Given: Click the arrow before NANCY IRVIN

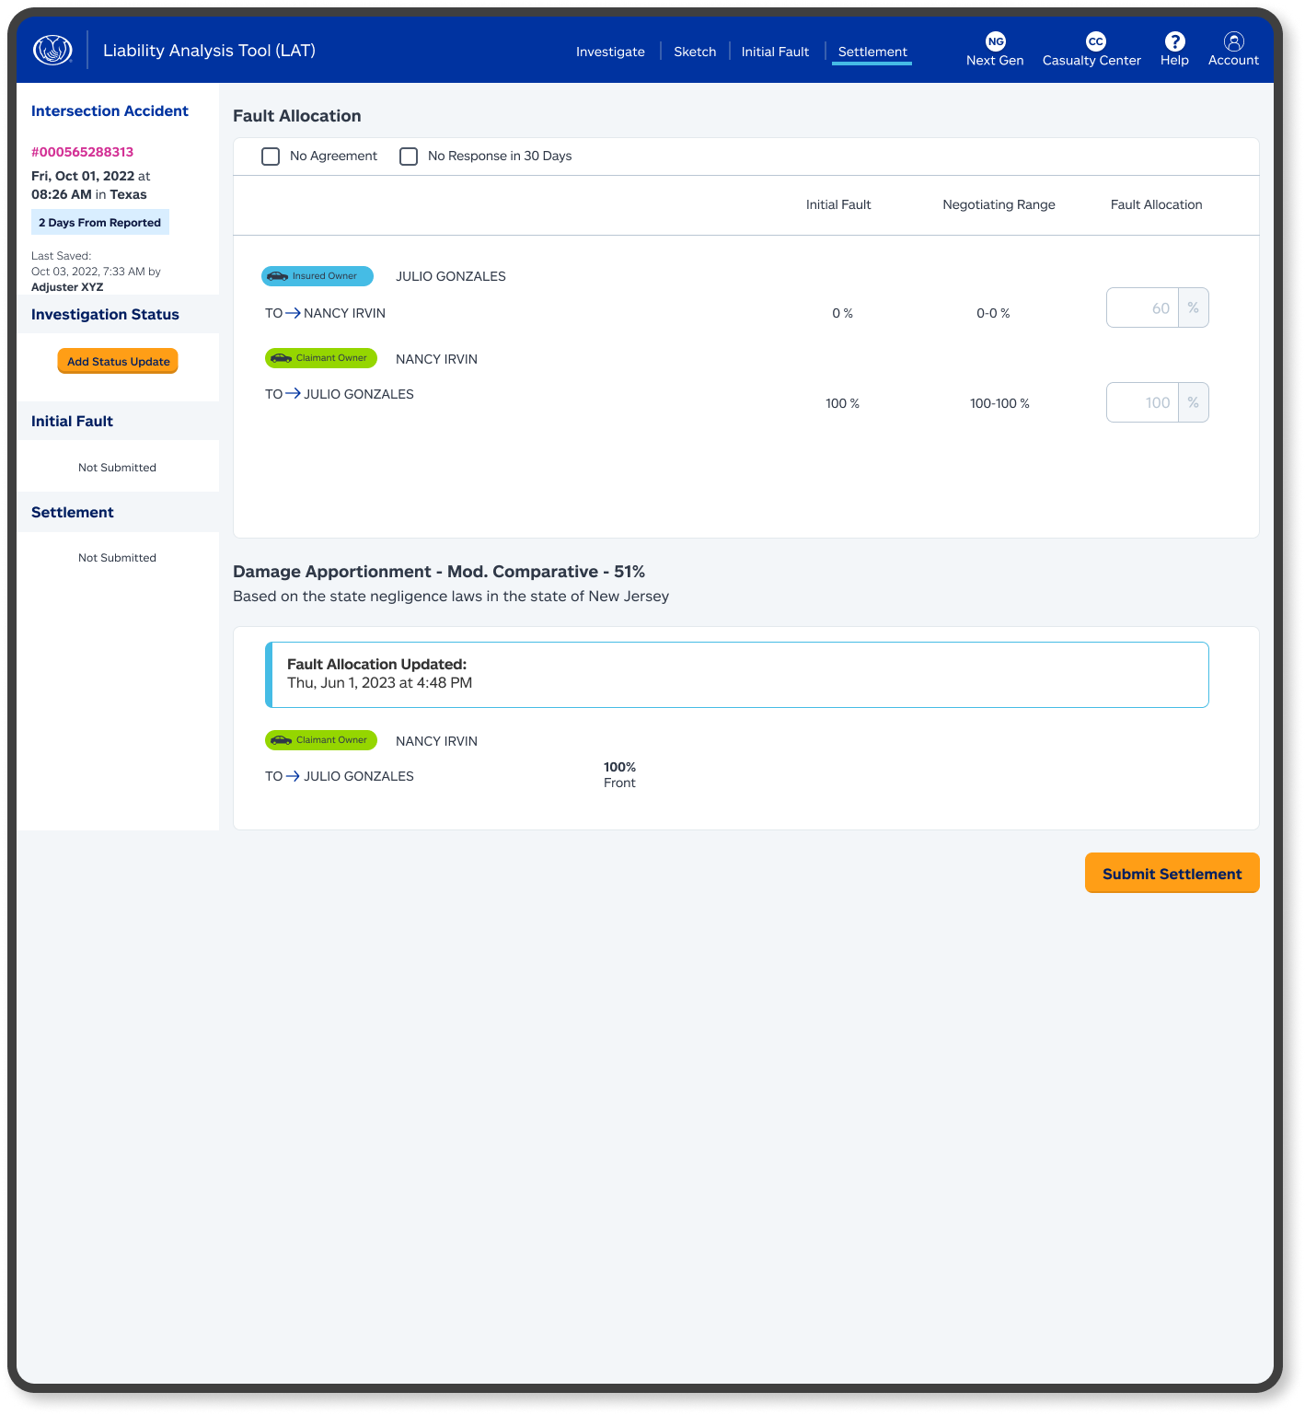Looking at the screenshot, I should click(293, 313).
